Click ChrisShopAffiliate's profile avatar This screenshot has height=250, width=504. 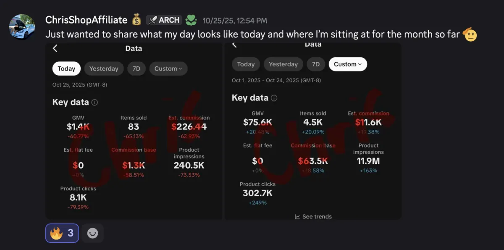tap(22, 27)
